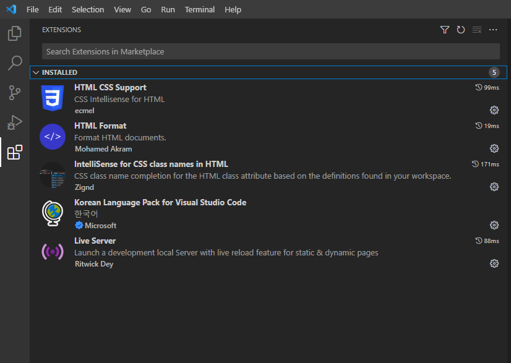This screenshot has width=511, height=363.
Task: Open the manage gear for Korean Language Pack
Action: [x=494, y=225]
